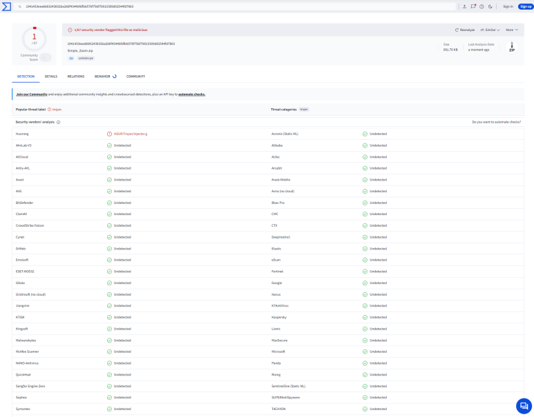Switch to the Community tab
The width and height of the screenshot is (534, 417).
pos(135,77)
